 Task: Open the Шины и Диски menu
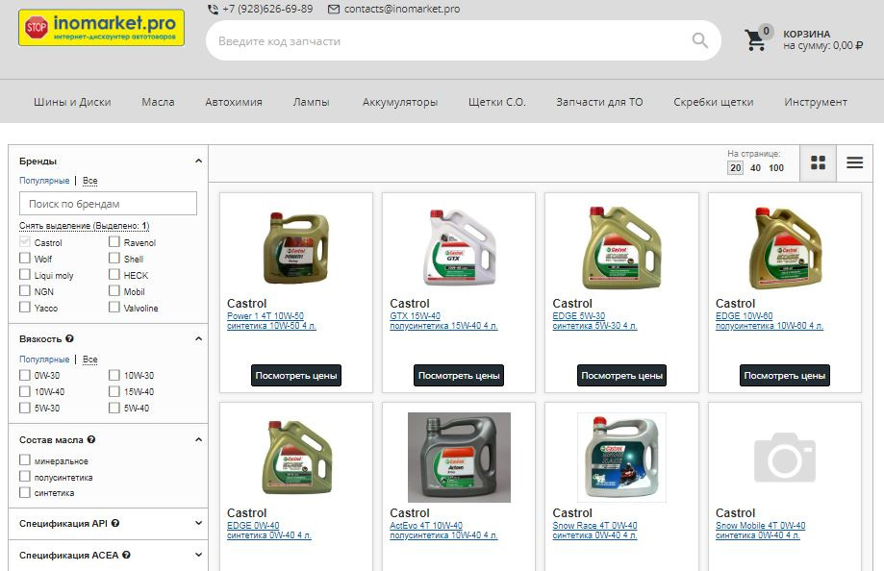point(72,102)
